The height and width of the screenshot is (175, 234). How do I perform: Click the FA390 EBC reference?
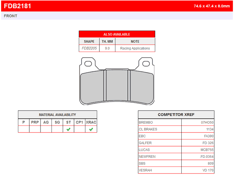tap(209, 136)
